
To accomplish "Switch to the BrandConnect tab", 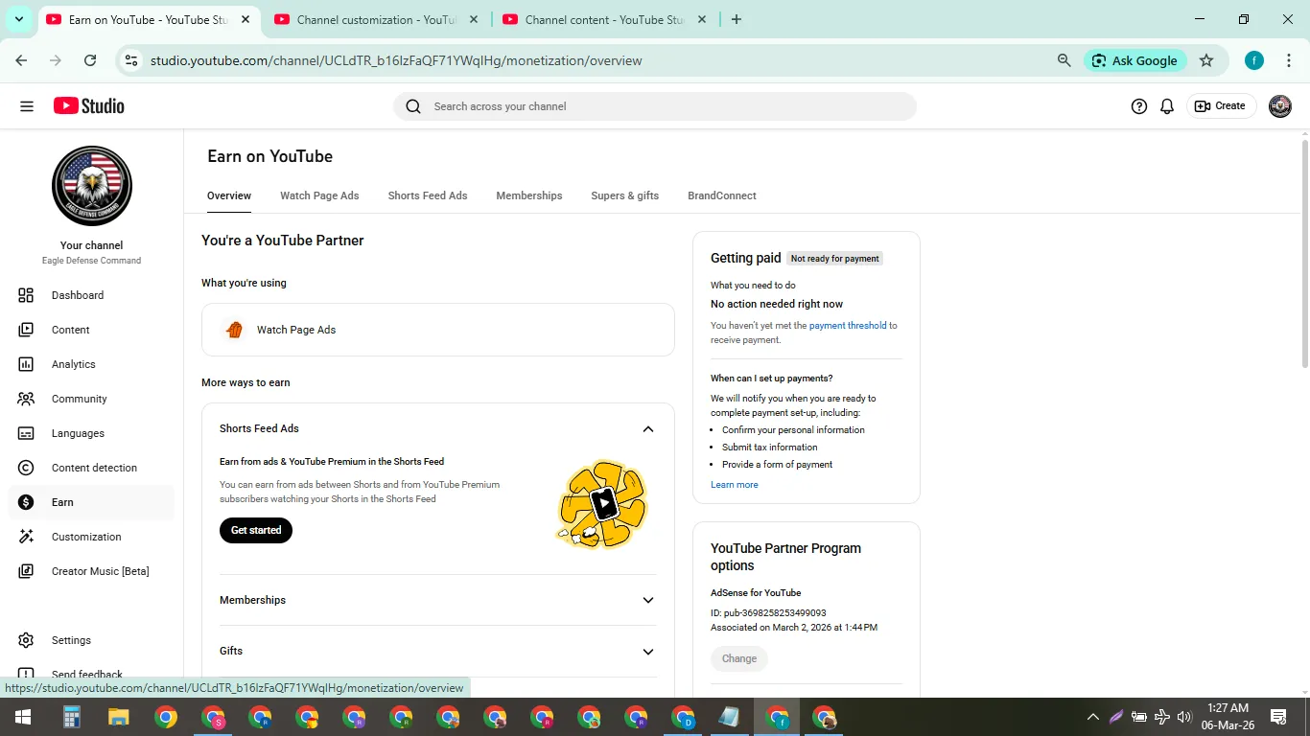I will click(x=722, y=195).
